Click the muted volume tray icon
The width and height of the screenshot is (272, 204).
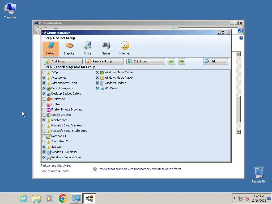[246, 198]
